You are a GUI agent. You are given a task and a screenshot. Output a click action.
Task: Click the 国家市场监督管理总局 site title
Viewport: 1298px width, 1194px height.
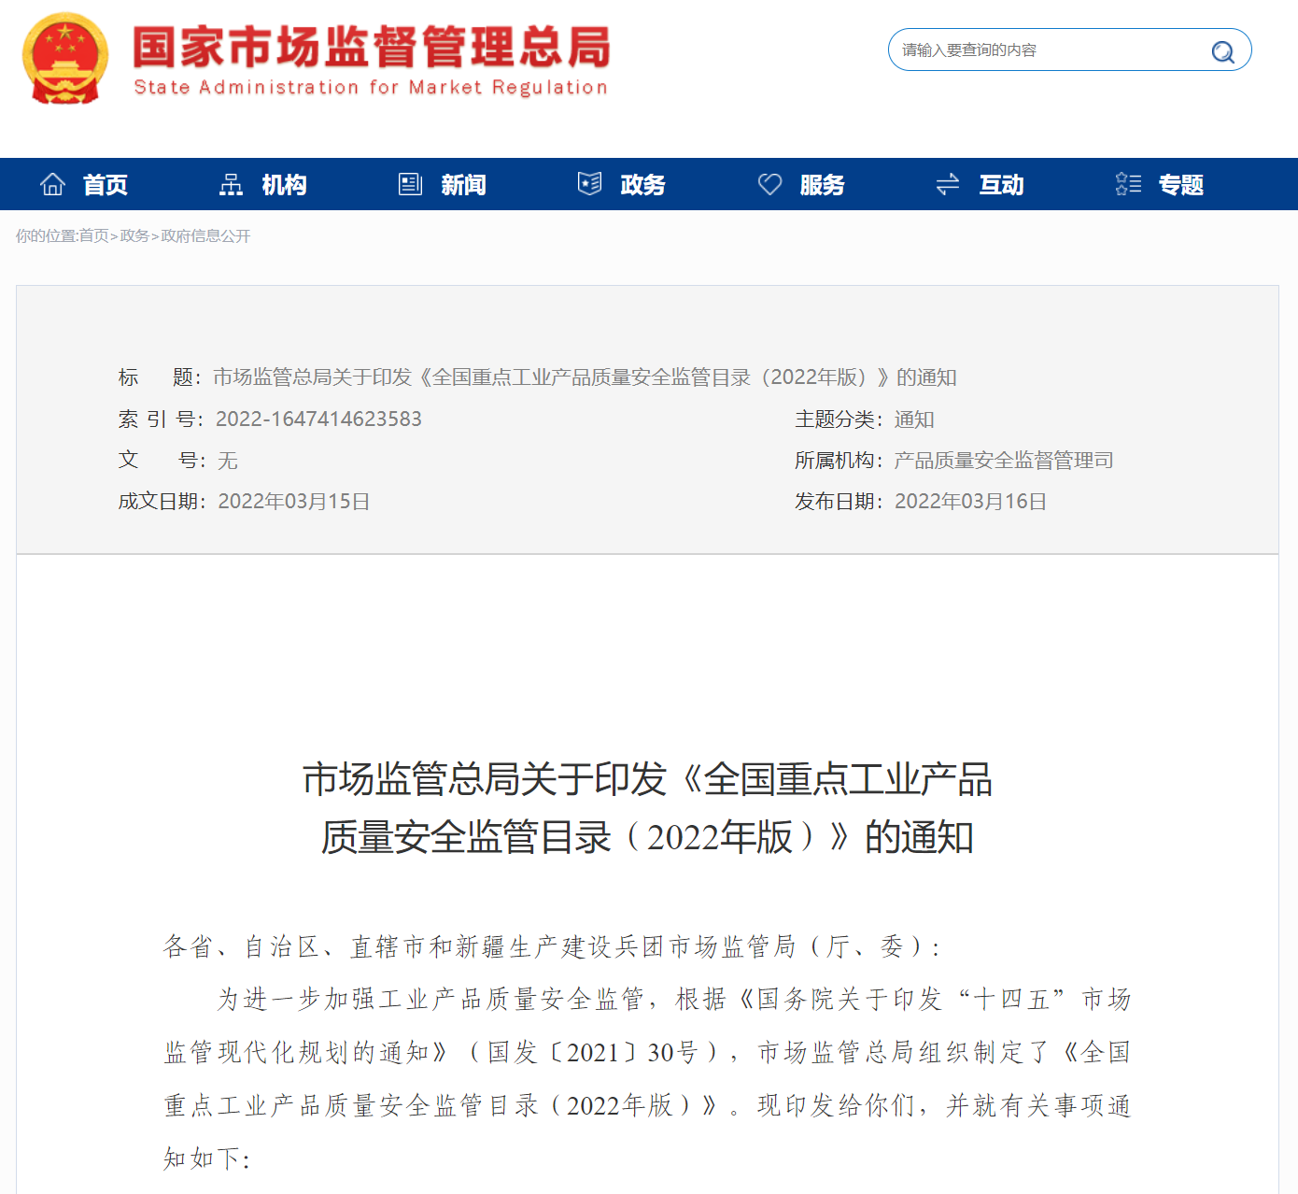coord(371,49)
